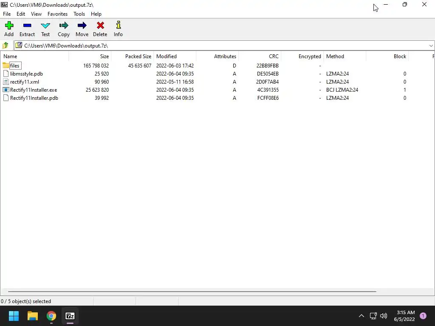Expand the address path dropdown
The width and height of the screenshot is (435, 326).
[431, 46]
